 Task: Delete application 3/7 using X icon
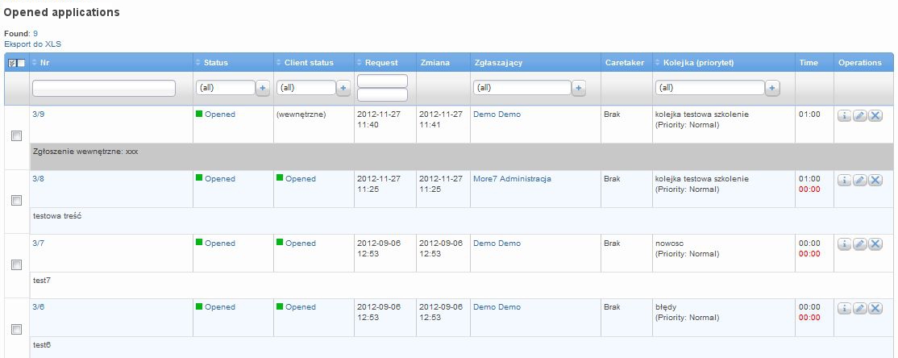875,244
